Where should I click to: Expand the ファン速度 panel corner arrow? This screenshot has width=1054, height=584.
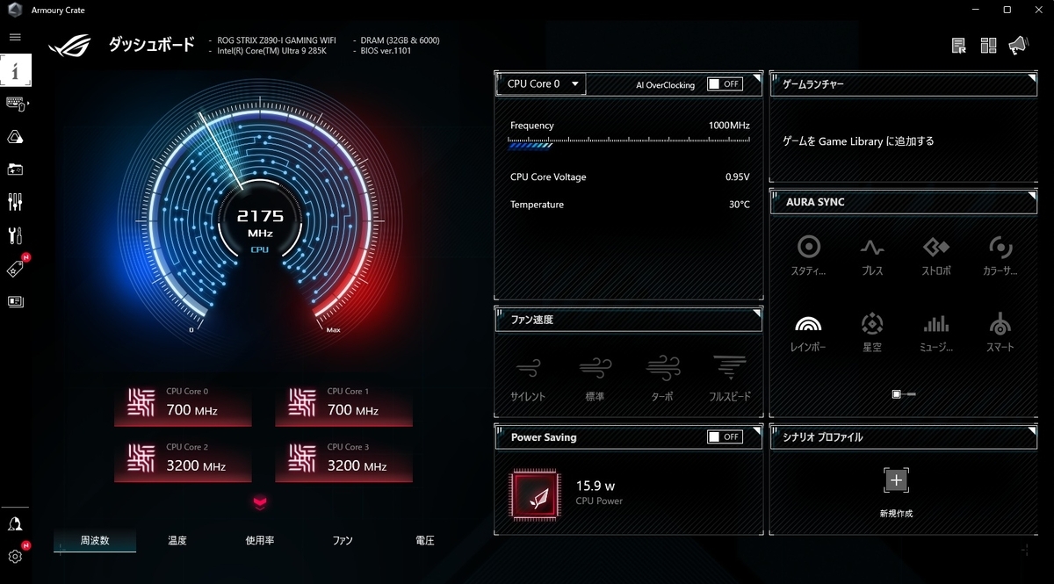tap(756, 313)
